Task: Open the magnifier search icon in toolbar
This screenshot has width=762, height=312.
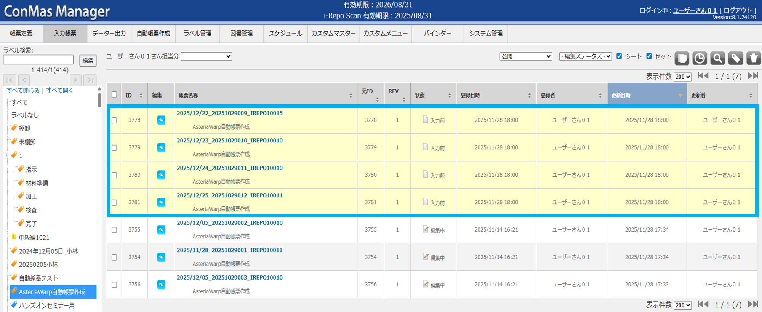Action: tap(717, 58)
